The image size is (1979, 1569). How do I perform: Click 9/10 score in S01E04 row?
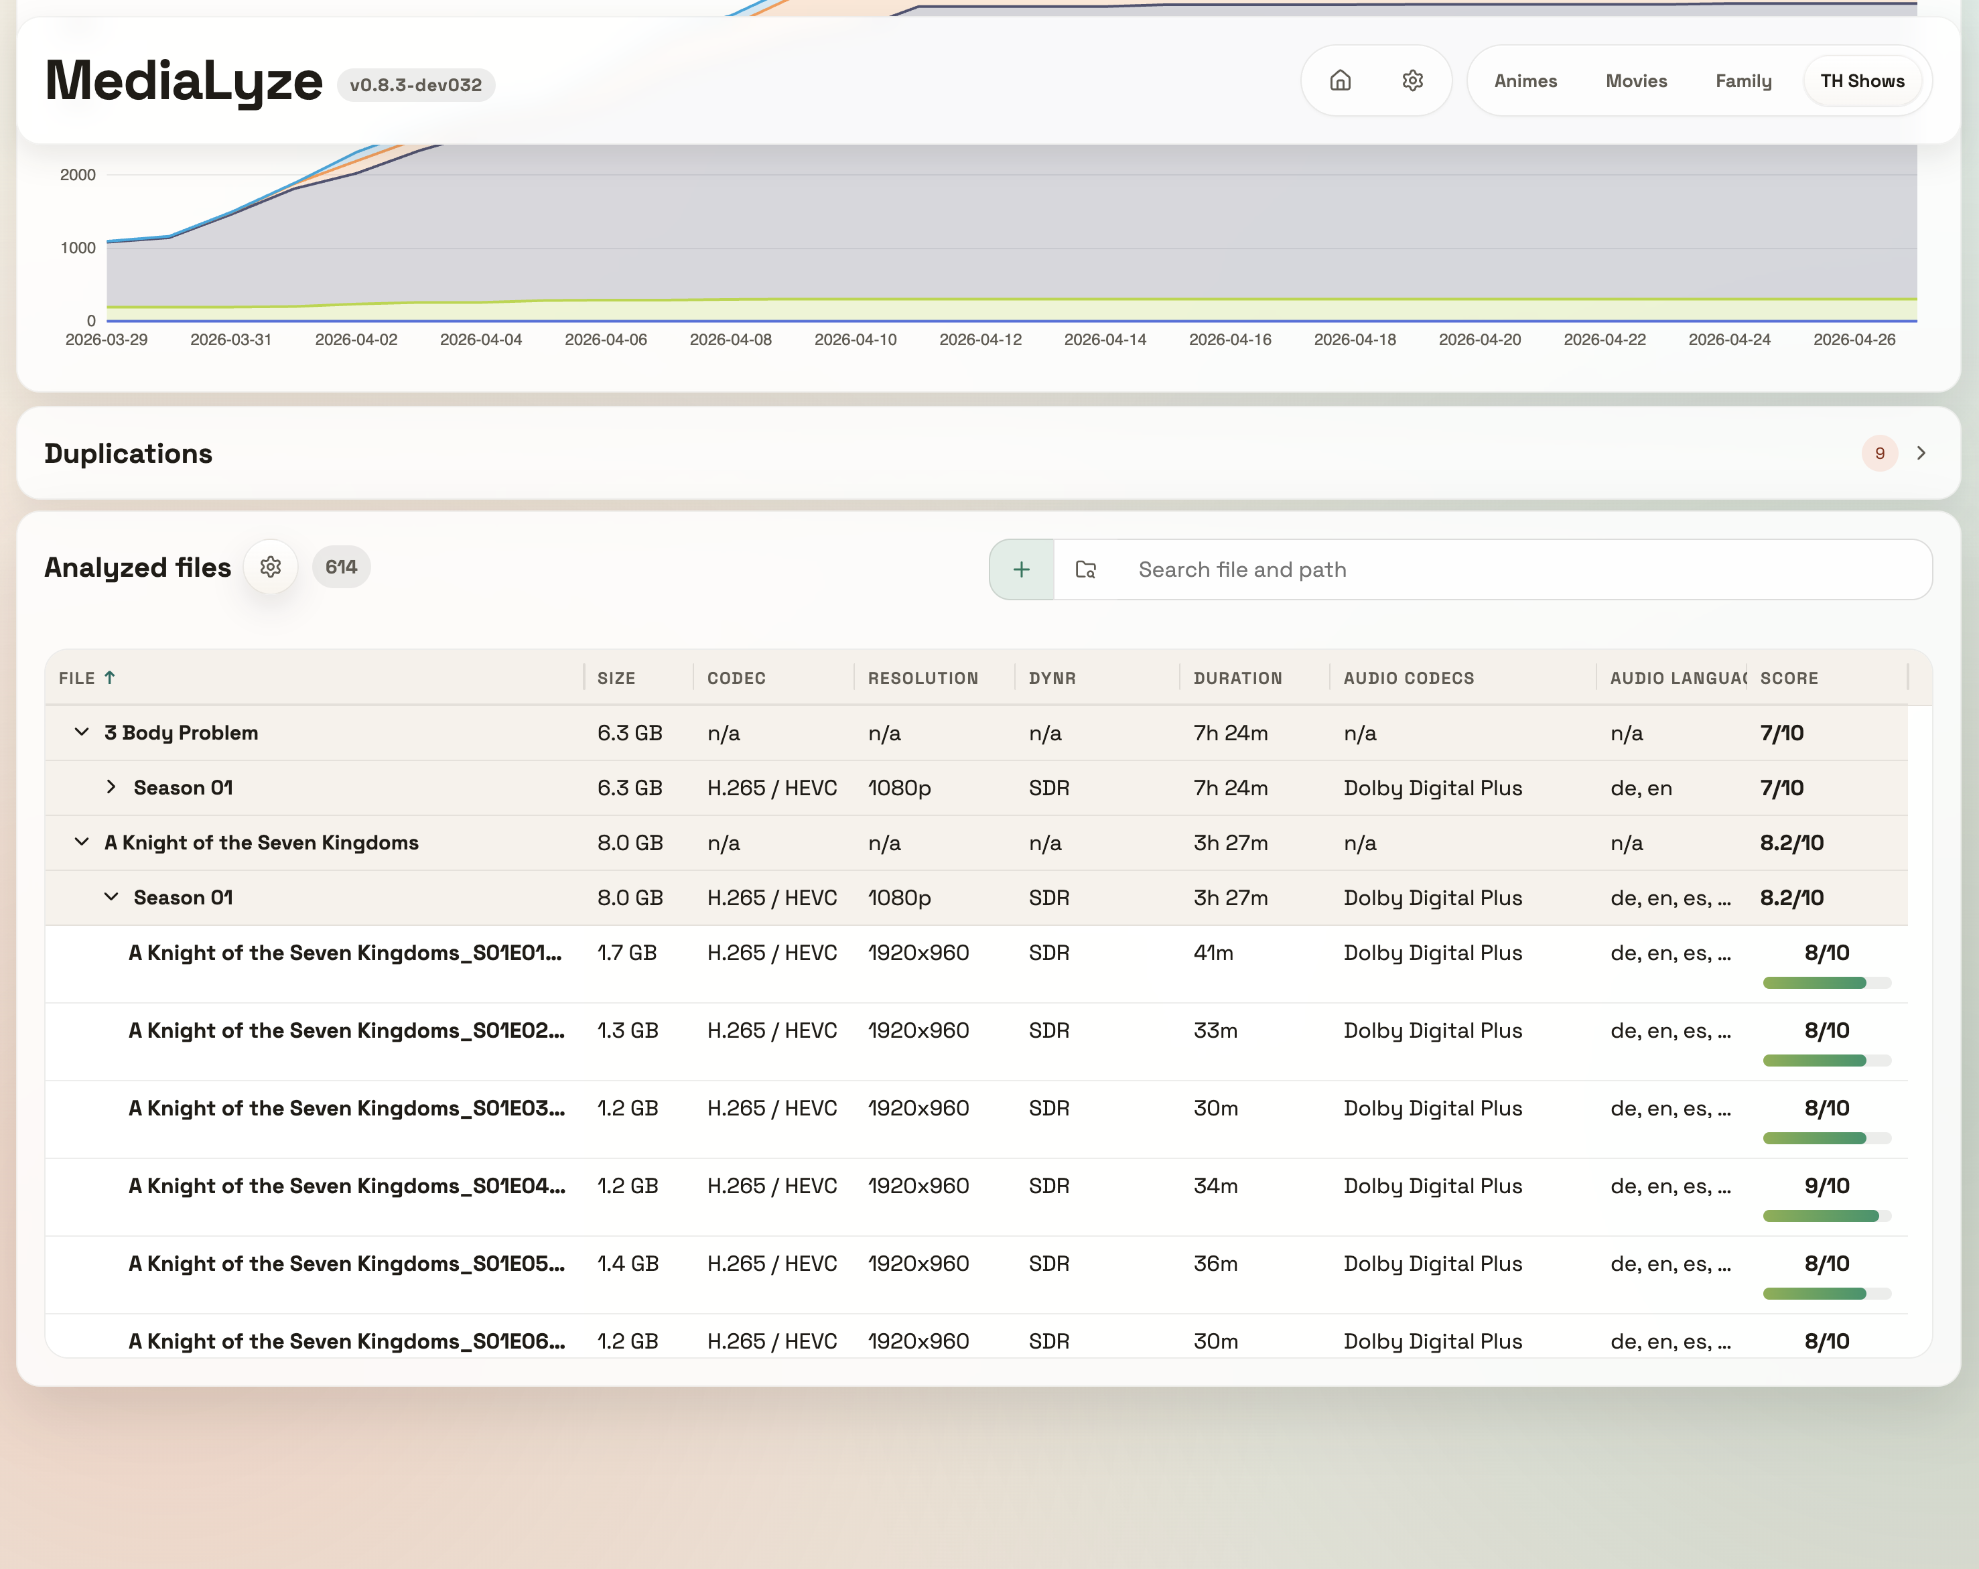click(x=1827, y=1186)
